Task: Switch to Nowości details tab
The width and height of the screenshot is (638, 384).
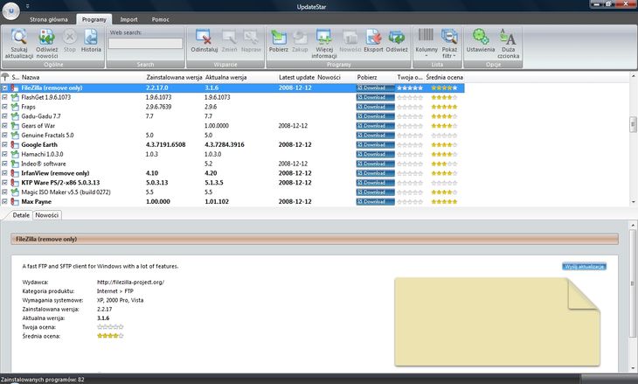Action: click(x=47, y=215)
